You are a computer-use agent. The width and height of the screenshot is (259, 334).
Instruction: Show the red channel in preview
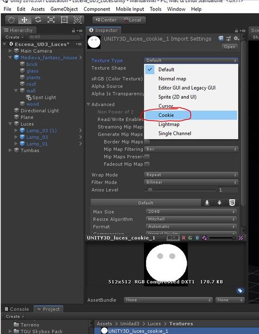184,238
